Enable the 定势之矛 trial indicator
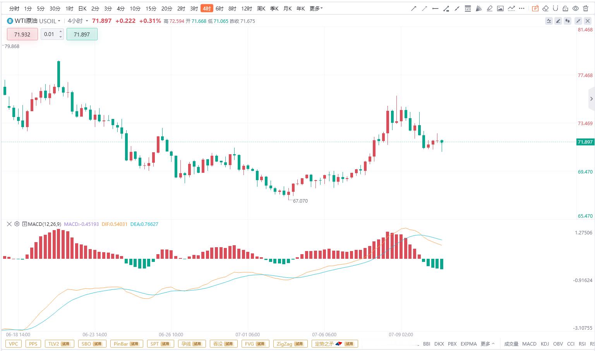The height and width of the screenshot is (351, 595). point(335,344)
